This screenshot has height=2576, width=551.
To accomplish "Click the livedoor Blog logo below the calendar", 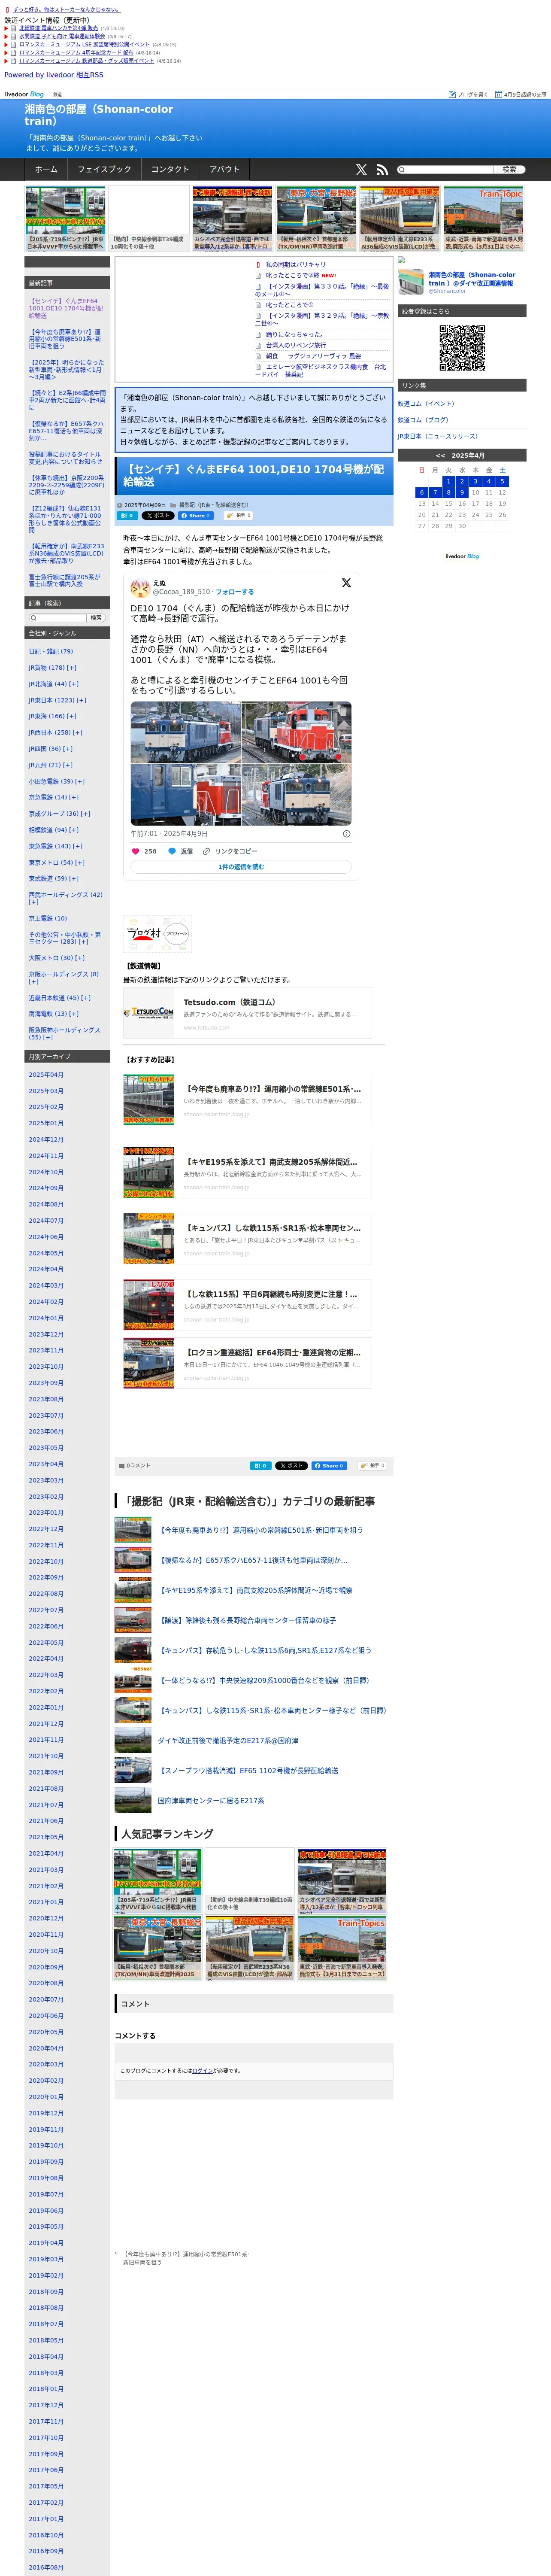I will [x=462, y=556].
